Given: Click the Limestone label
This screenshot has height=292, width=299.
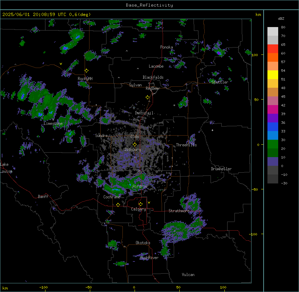Looking at the screenshot, I should click(53, 123).
